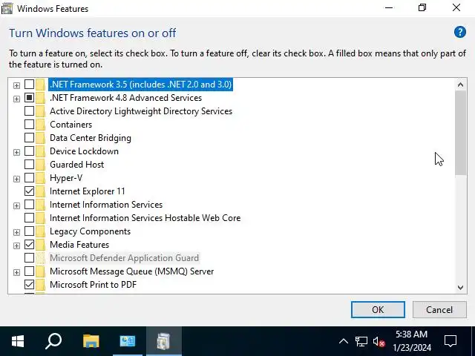Screen dimensions: 475x356
Task: Expand Microsoft Message Queue (MSMQ) Server
Action: pos(16,272)
